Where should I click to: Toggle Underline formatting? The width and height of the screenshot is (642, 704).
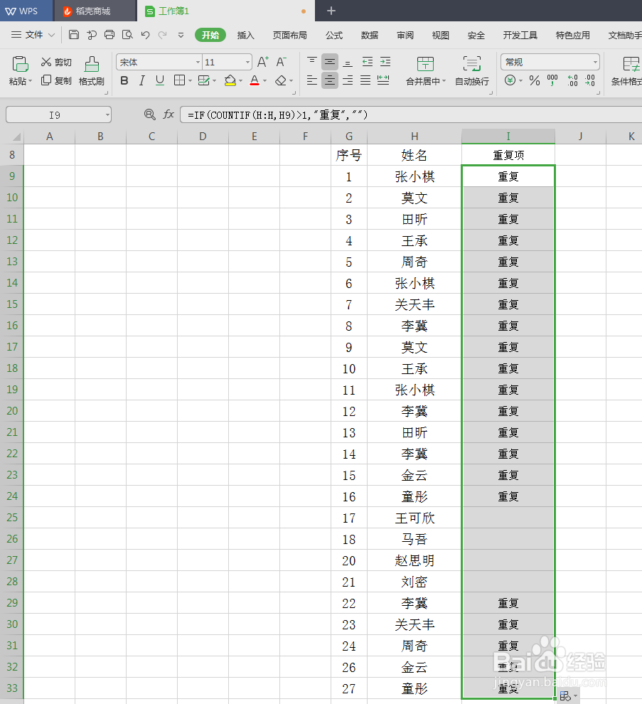[160, 81]
